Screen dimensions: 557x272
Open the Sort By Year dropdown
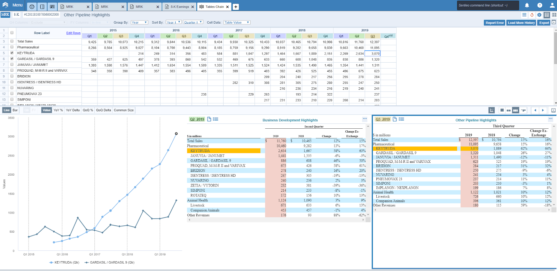(x=173, y=22)
